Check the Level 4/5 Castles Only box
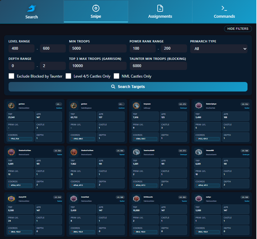This screenshot has height=239, width=257. click(68, 76)
